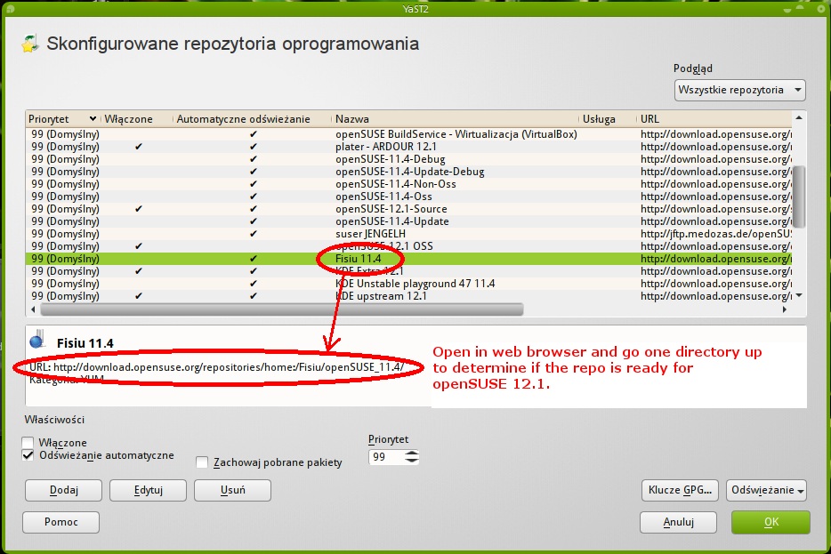
Task: Click scroll-down arrow of repository list
Action: click(799, 295)
